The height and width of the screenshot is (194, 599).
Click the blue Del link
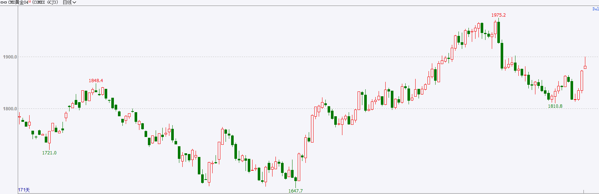(x=595, y=9)
